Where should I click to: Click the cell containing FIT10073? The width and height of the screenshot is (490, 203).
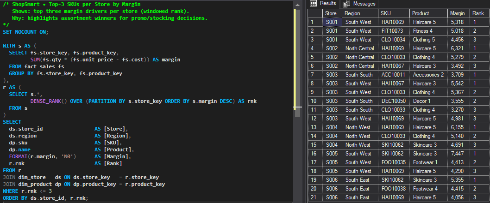(x=392, y=31)
